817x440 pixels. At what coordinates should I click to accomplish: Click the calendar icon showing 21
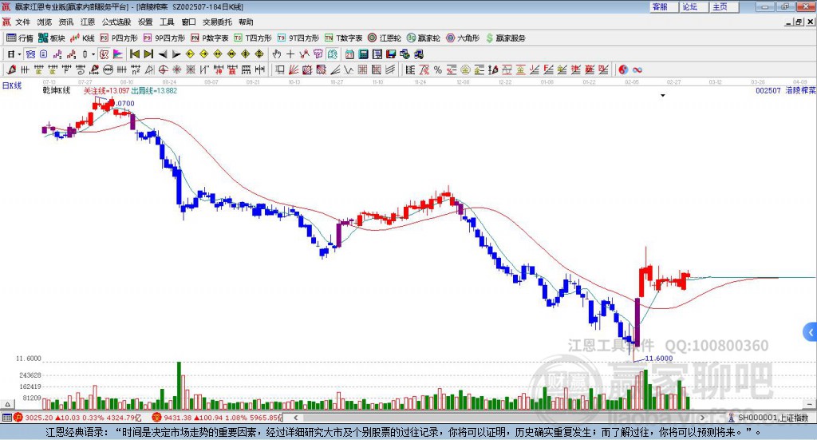[x=349, y=54]
